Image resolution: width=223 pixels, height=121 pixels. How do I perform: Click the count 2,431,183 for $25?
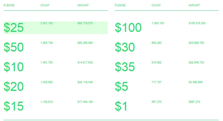pyautogui.click(x=46, y=23)
